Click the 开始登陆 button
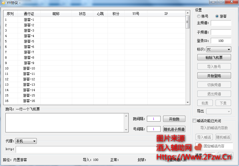The height and width of the screenshot is (166, 239). [x=214, y=76]
